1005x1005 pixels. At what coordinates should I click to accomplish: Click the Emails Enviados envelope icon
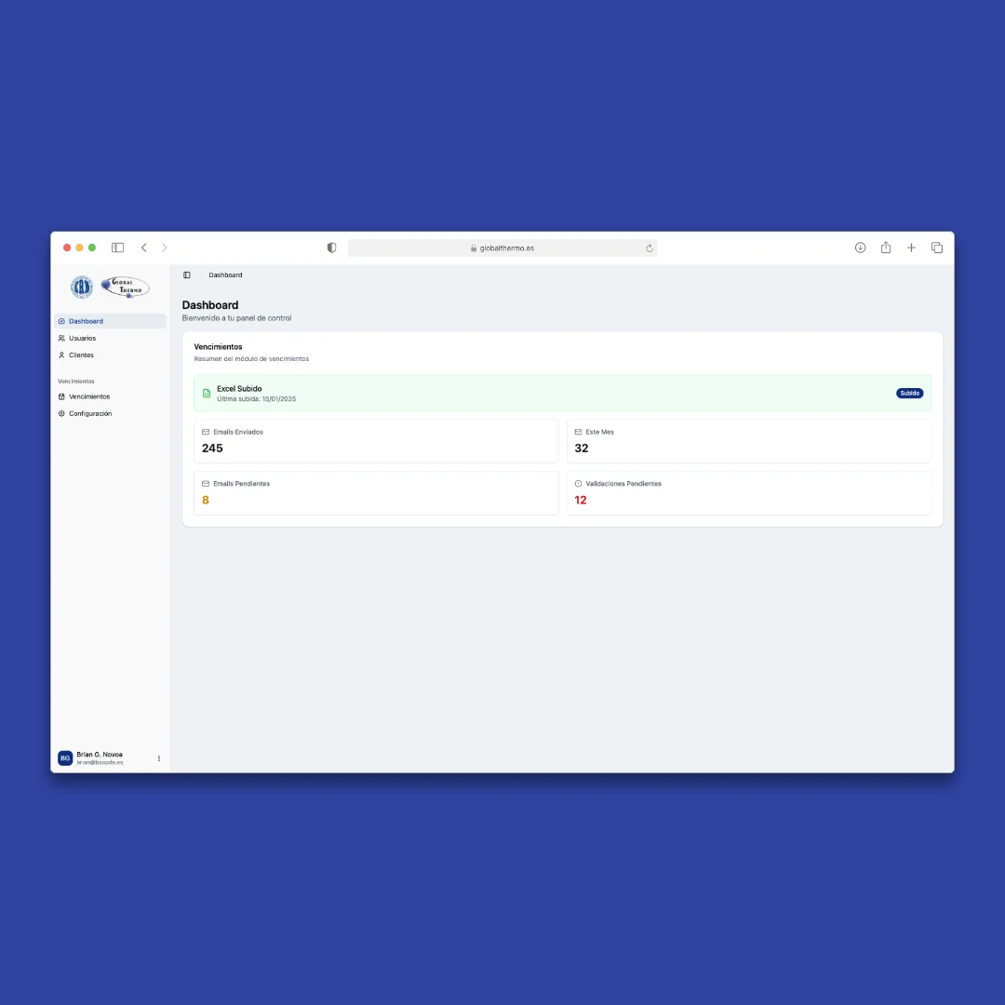(x=206, y=432)
